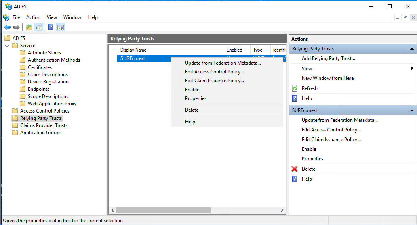Click the scroll right arrow of list
The width and height of the screenshot is (417, 225).
(282, 210)
